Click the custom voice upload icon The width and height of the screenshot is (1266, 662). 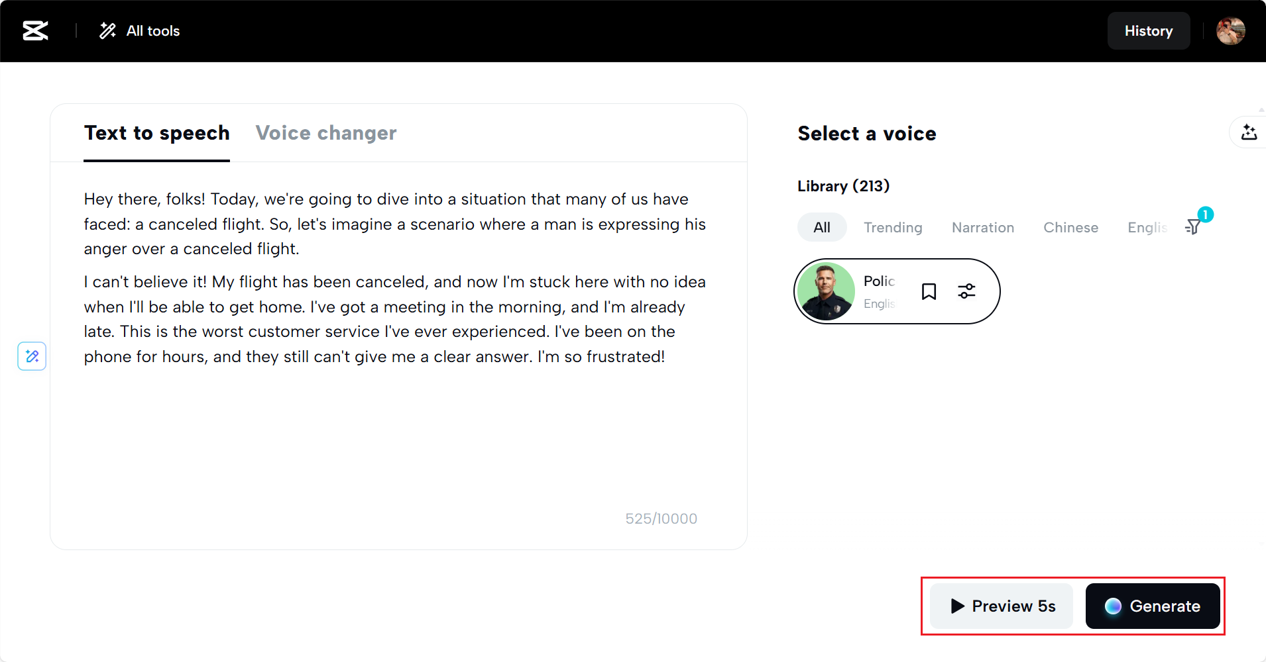[1249, 132]
